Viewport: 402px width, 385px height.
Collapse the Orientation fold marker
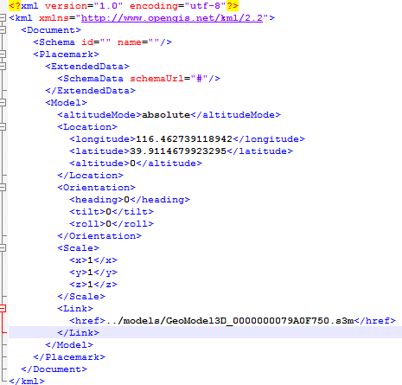point(3,188)
